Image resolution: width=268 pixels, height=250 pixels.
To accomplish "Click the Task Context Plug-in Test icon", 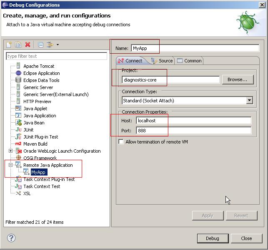I will (x=18, y=179).
